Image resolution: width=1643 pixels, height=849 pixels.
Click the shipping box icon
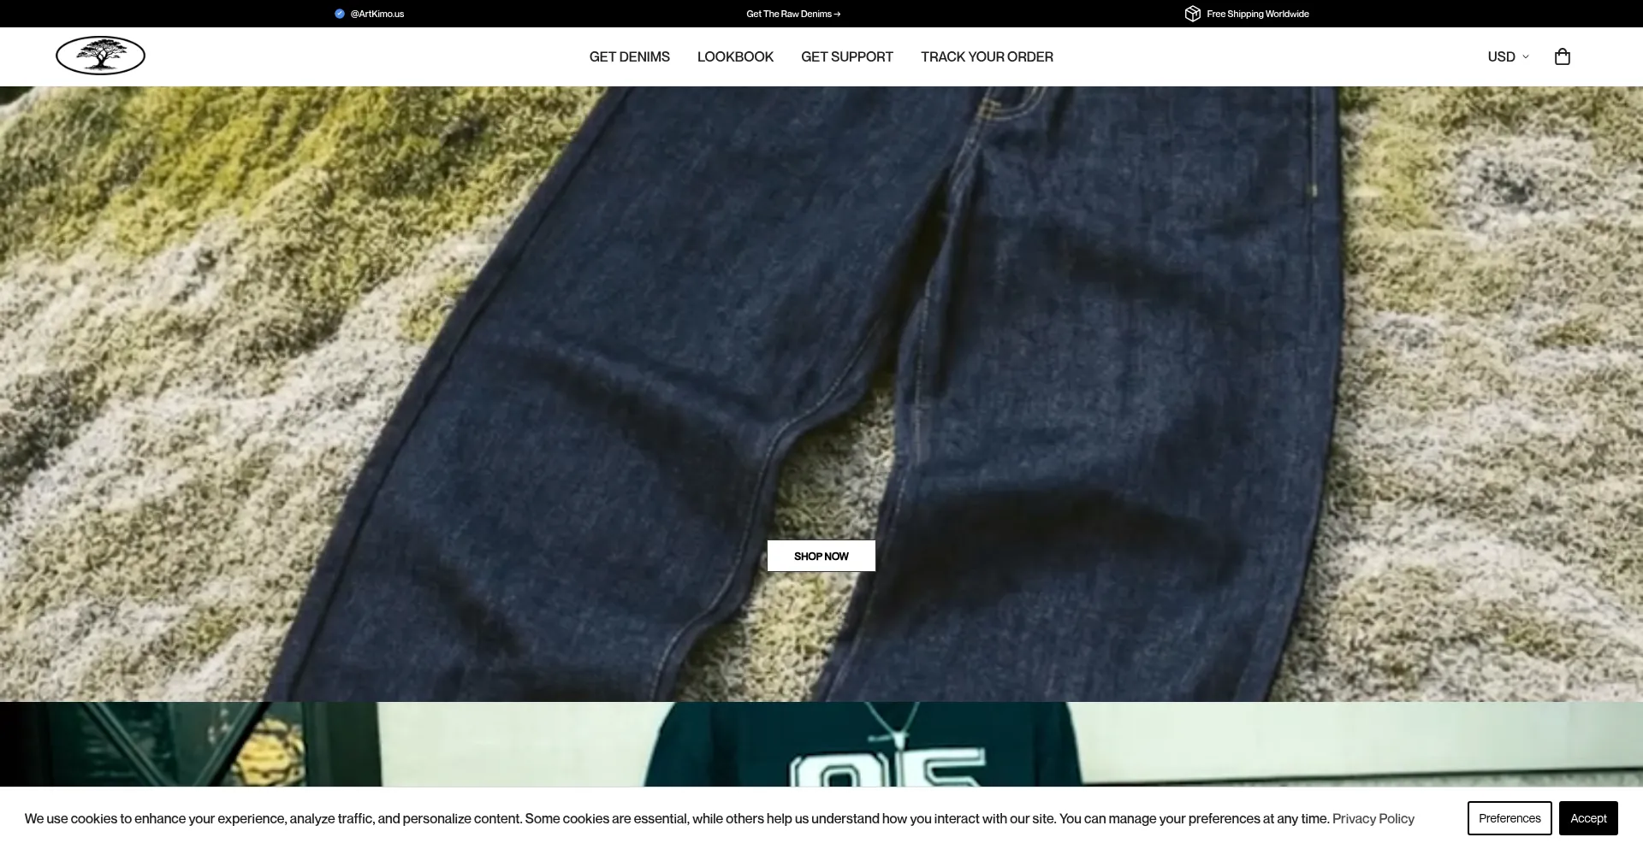1192,14
